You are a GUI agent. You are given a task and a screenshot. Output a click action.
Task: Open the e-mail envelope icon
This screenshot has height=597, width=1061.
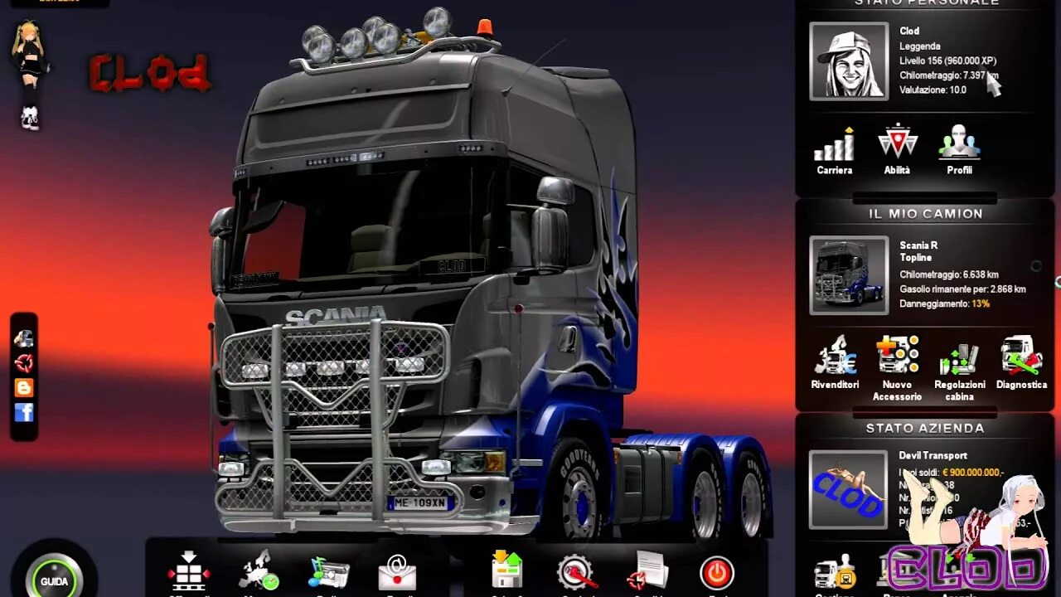coord(397,572)
